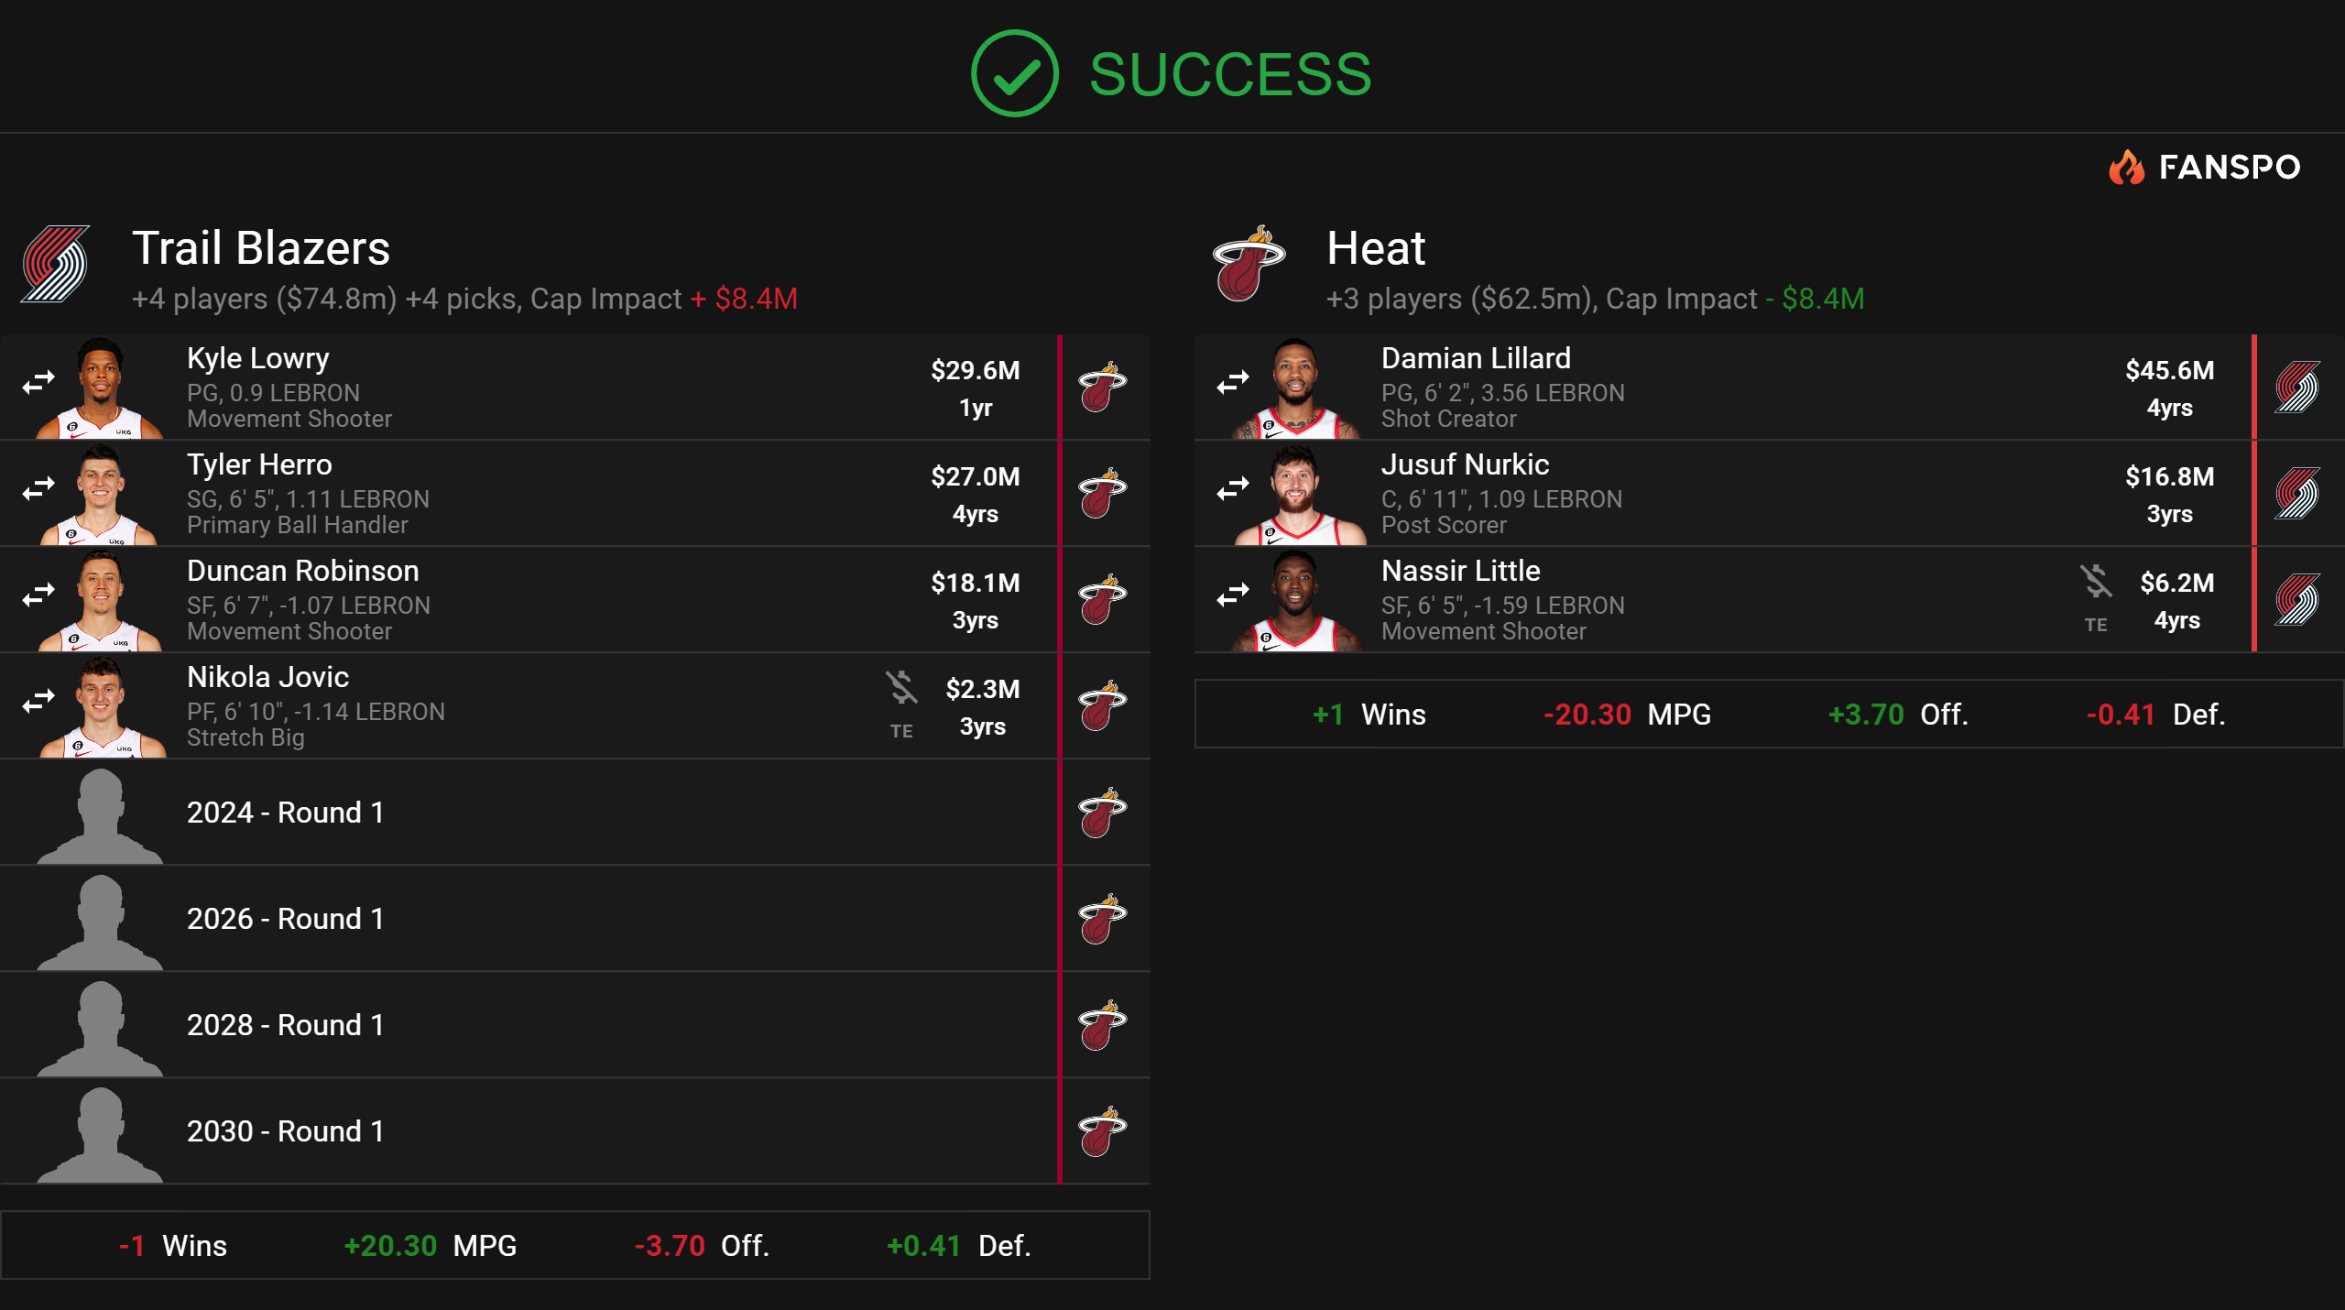Click the trade exception icon on Nassir Little

tap(2096, 582)
